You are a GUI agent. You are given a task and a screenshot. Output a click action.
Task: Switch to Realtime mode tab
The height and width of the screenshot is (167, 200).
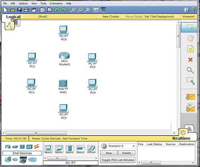[181, 138]
